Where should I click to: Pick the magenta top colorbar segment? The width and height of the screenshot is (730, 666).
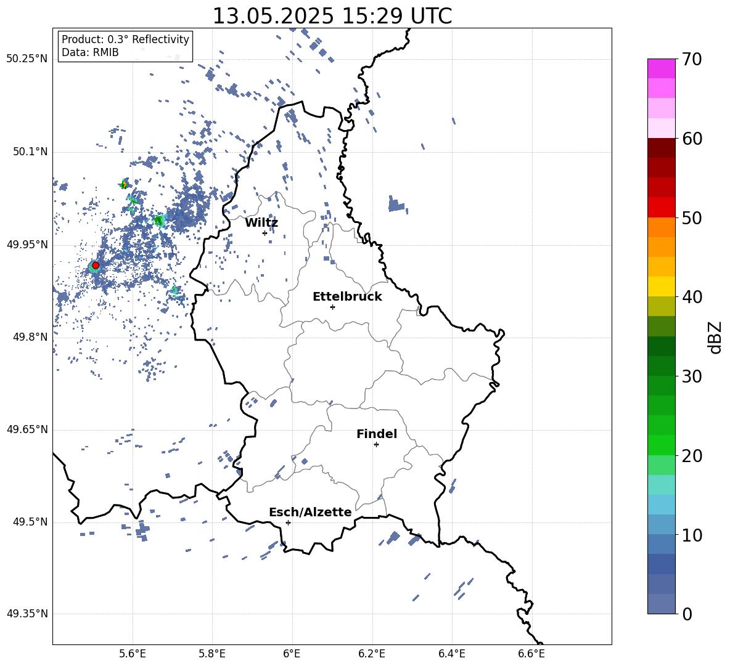[x=661, y=68]
